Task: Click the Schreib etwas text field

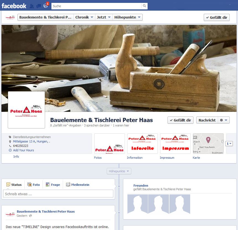Action: pos(58,194)
